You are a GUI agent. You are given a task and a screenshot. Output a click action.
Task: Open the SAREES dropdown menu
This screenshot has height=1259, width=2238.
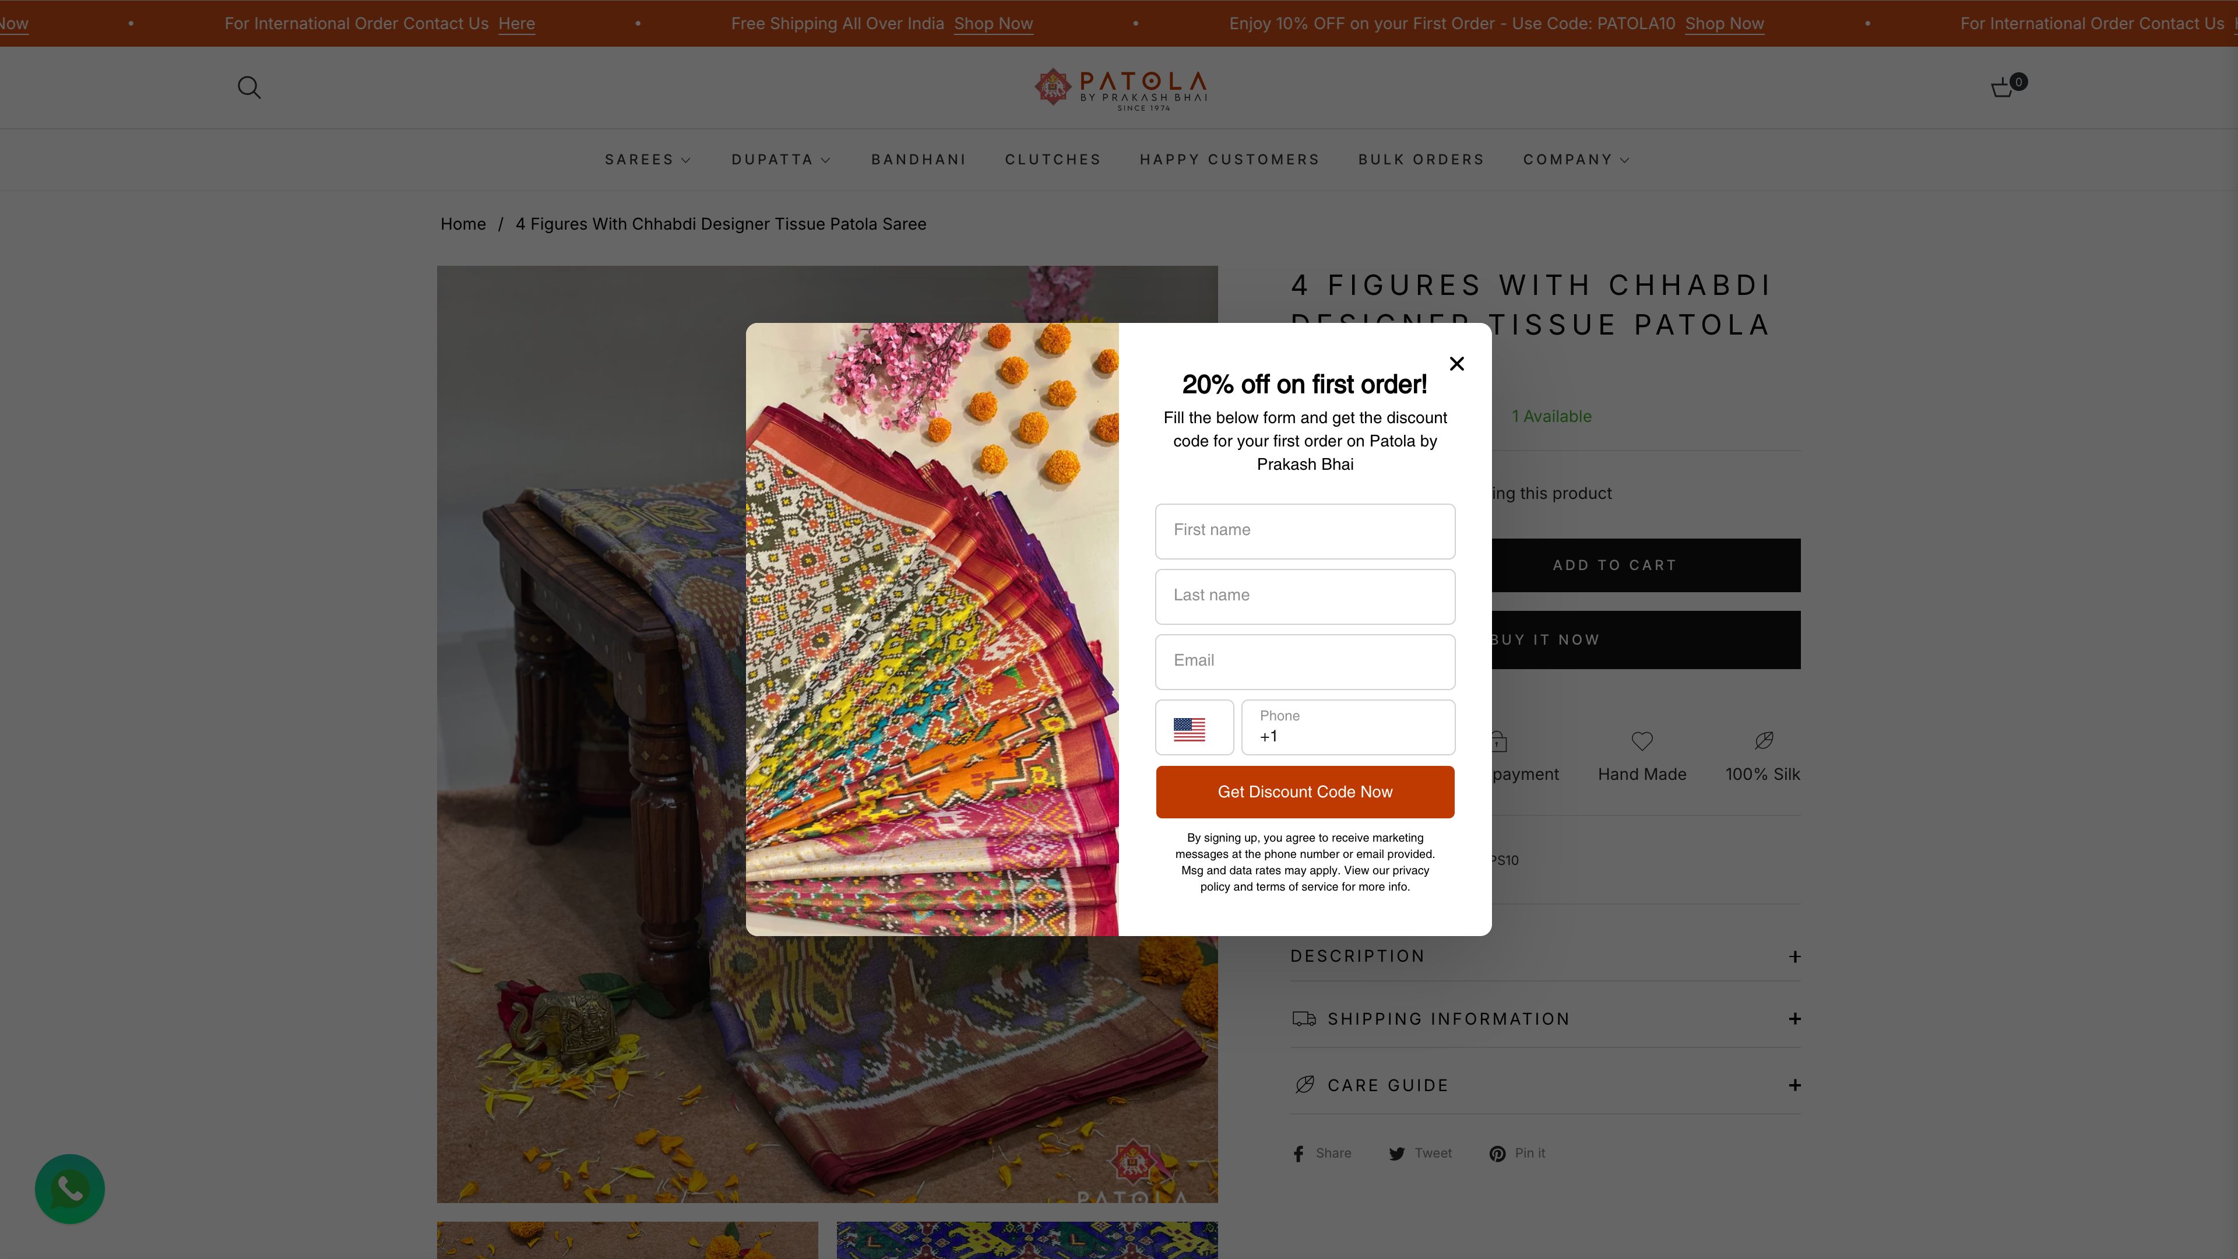(648, 159)
